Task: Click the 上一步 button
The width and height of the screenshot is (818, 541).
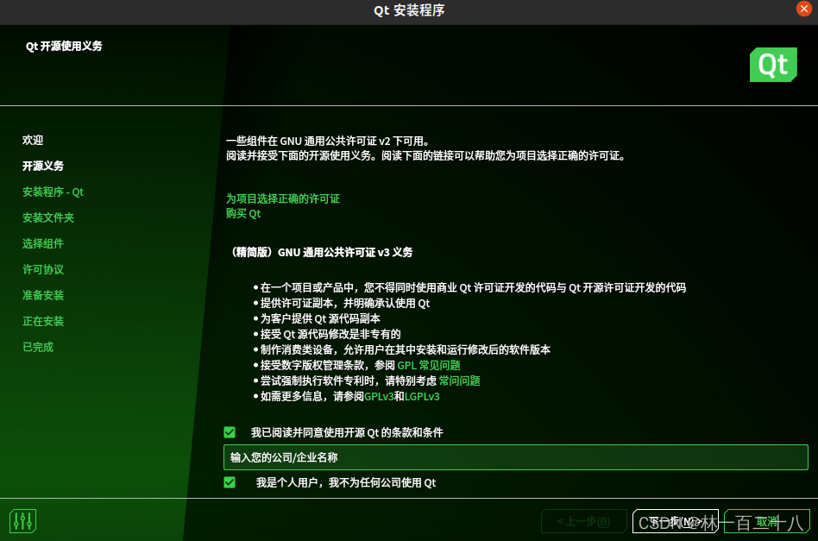Action: (x=584, y=521)
